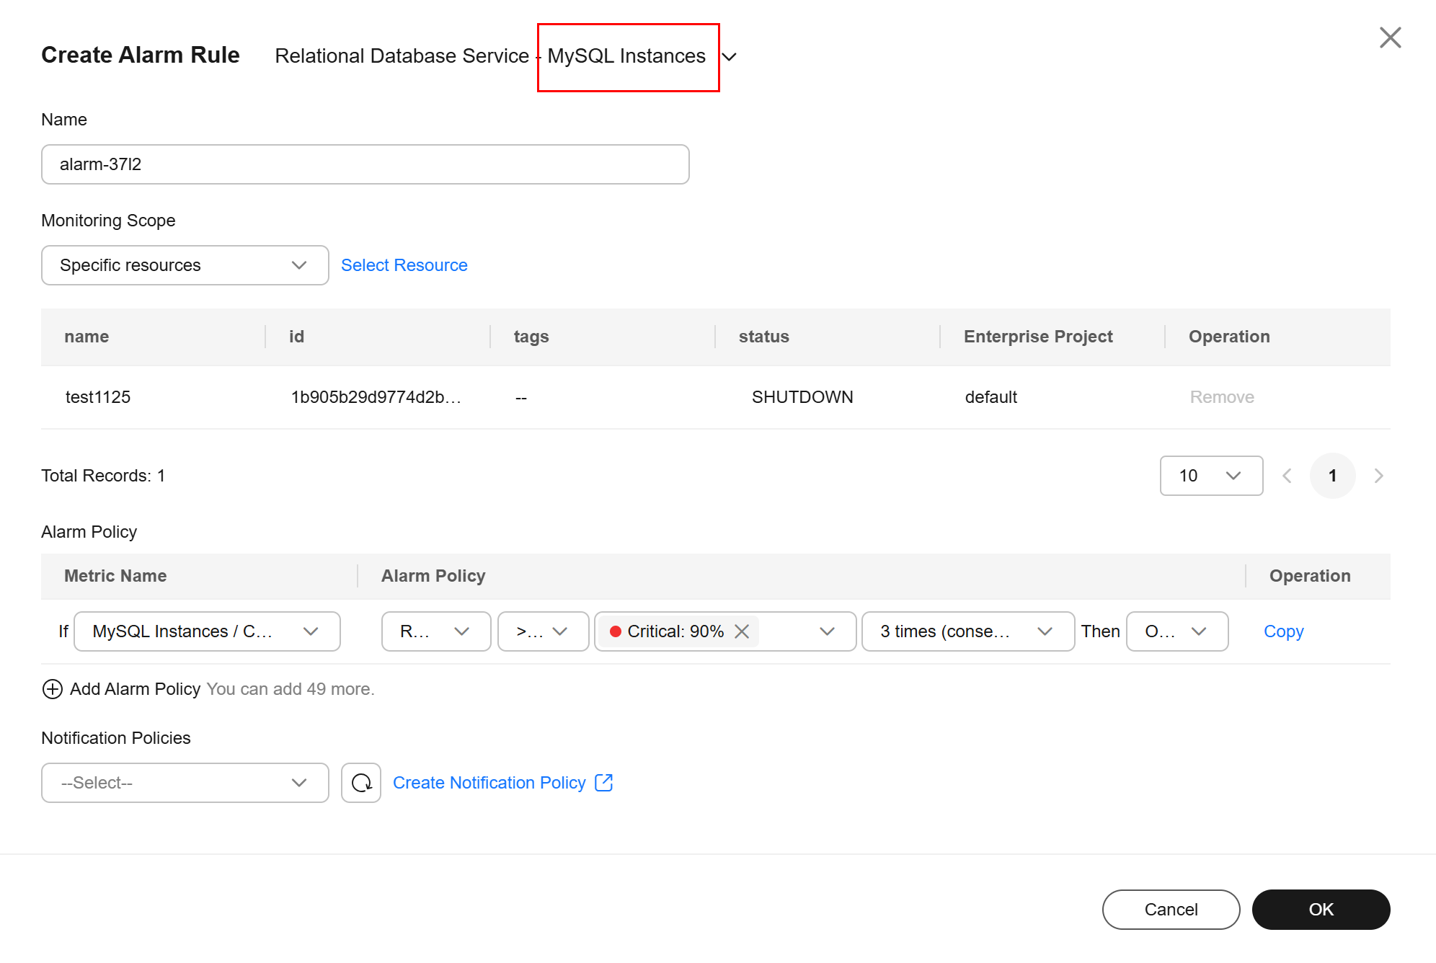Go to the next page arrow

[1378, 476]
